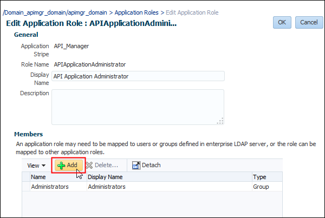Select the Administrators display name cell

click(170, 187)
